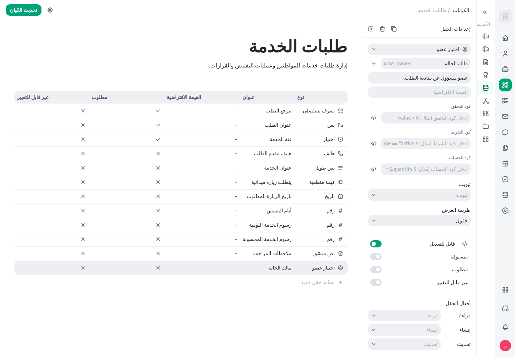Click the كود الشرط code input
Screen dimensions: 515x357
[426, 144]
